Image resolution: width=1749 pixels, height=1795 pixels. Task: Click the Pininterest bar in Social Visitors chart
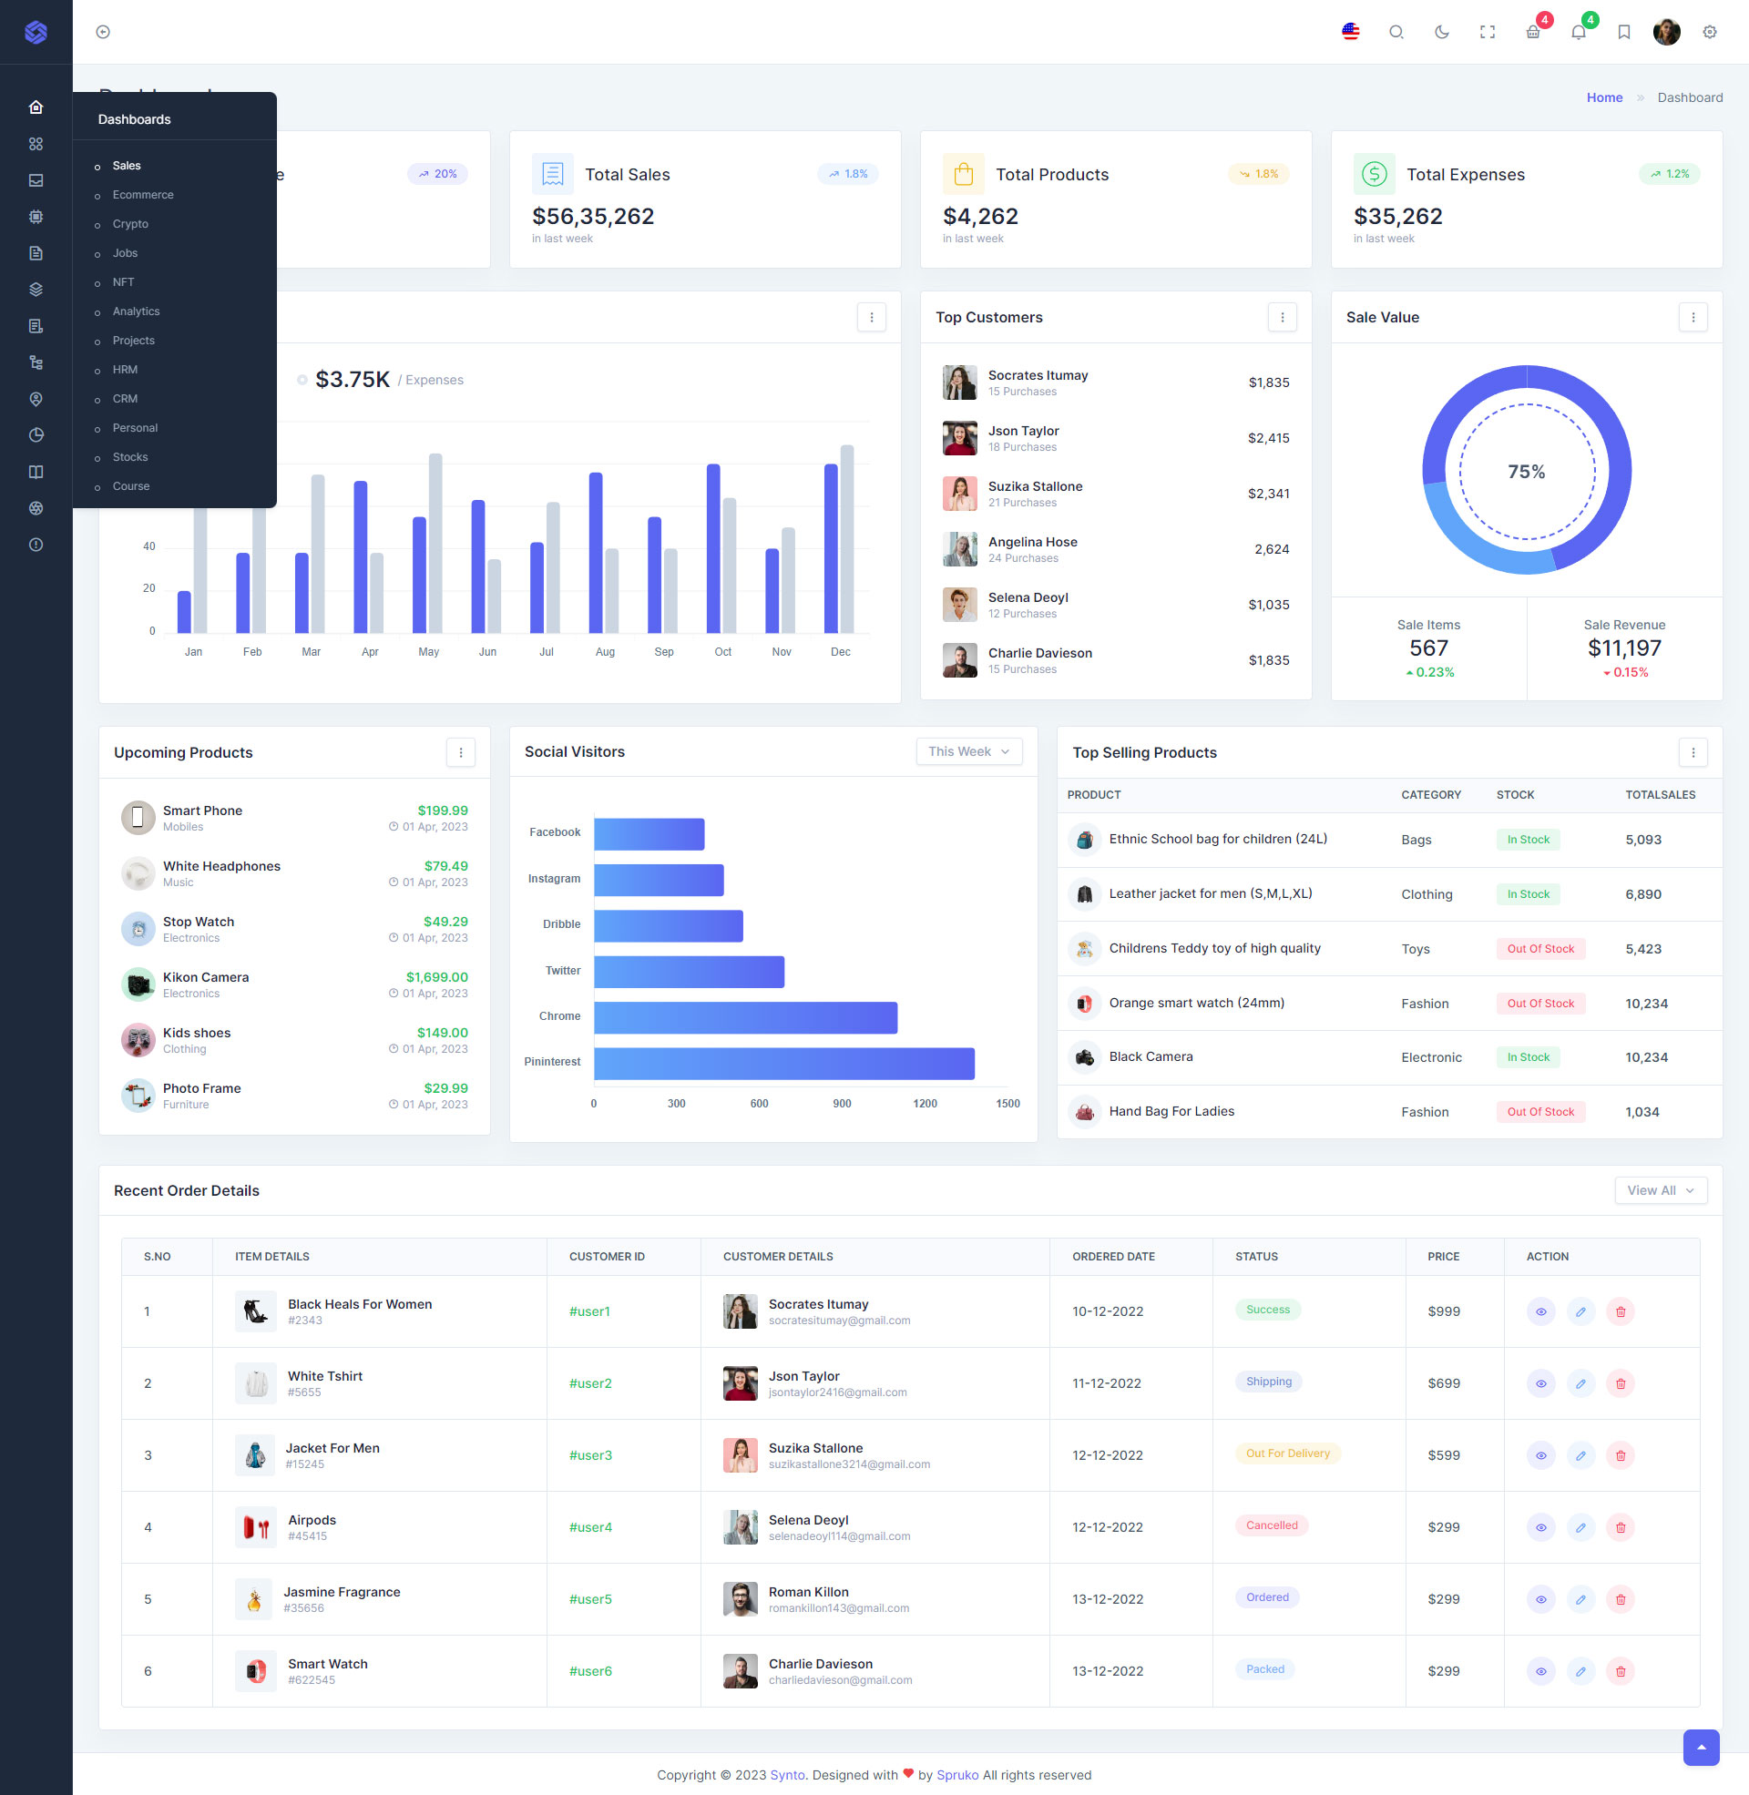783,1063
